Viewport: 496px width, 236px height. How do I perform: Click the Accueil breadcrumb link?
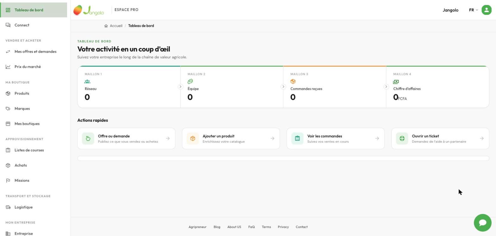116,26
